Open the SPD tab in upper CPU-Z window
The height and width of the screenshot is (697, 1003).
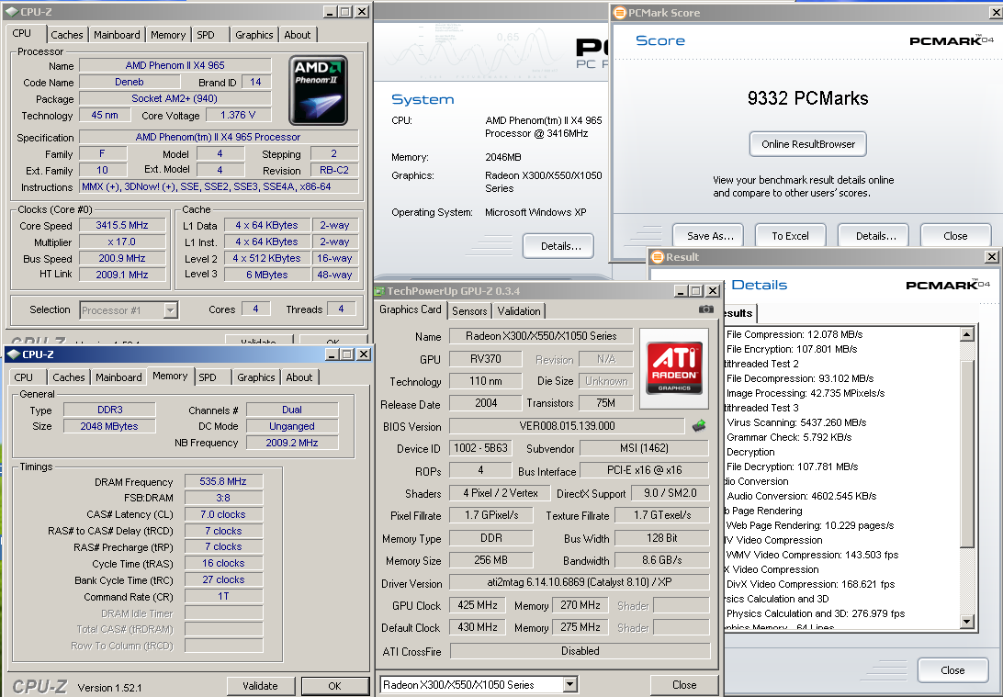click(206, 35)
